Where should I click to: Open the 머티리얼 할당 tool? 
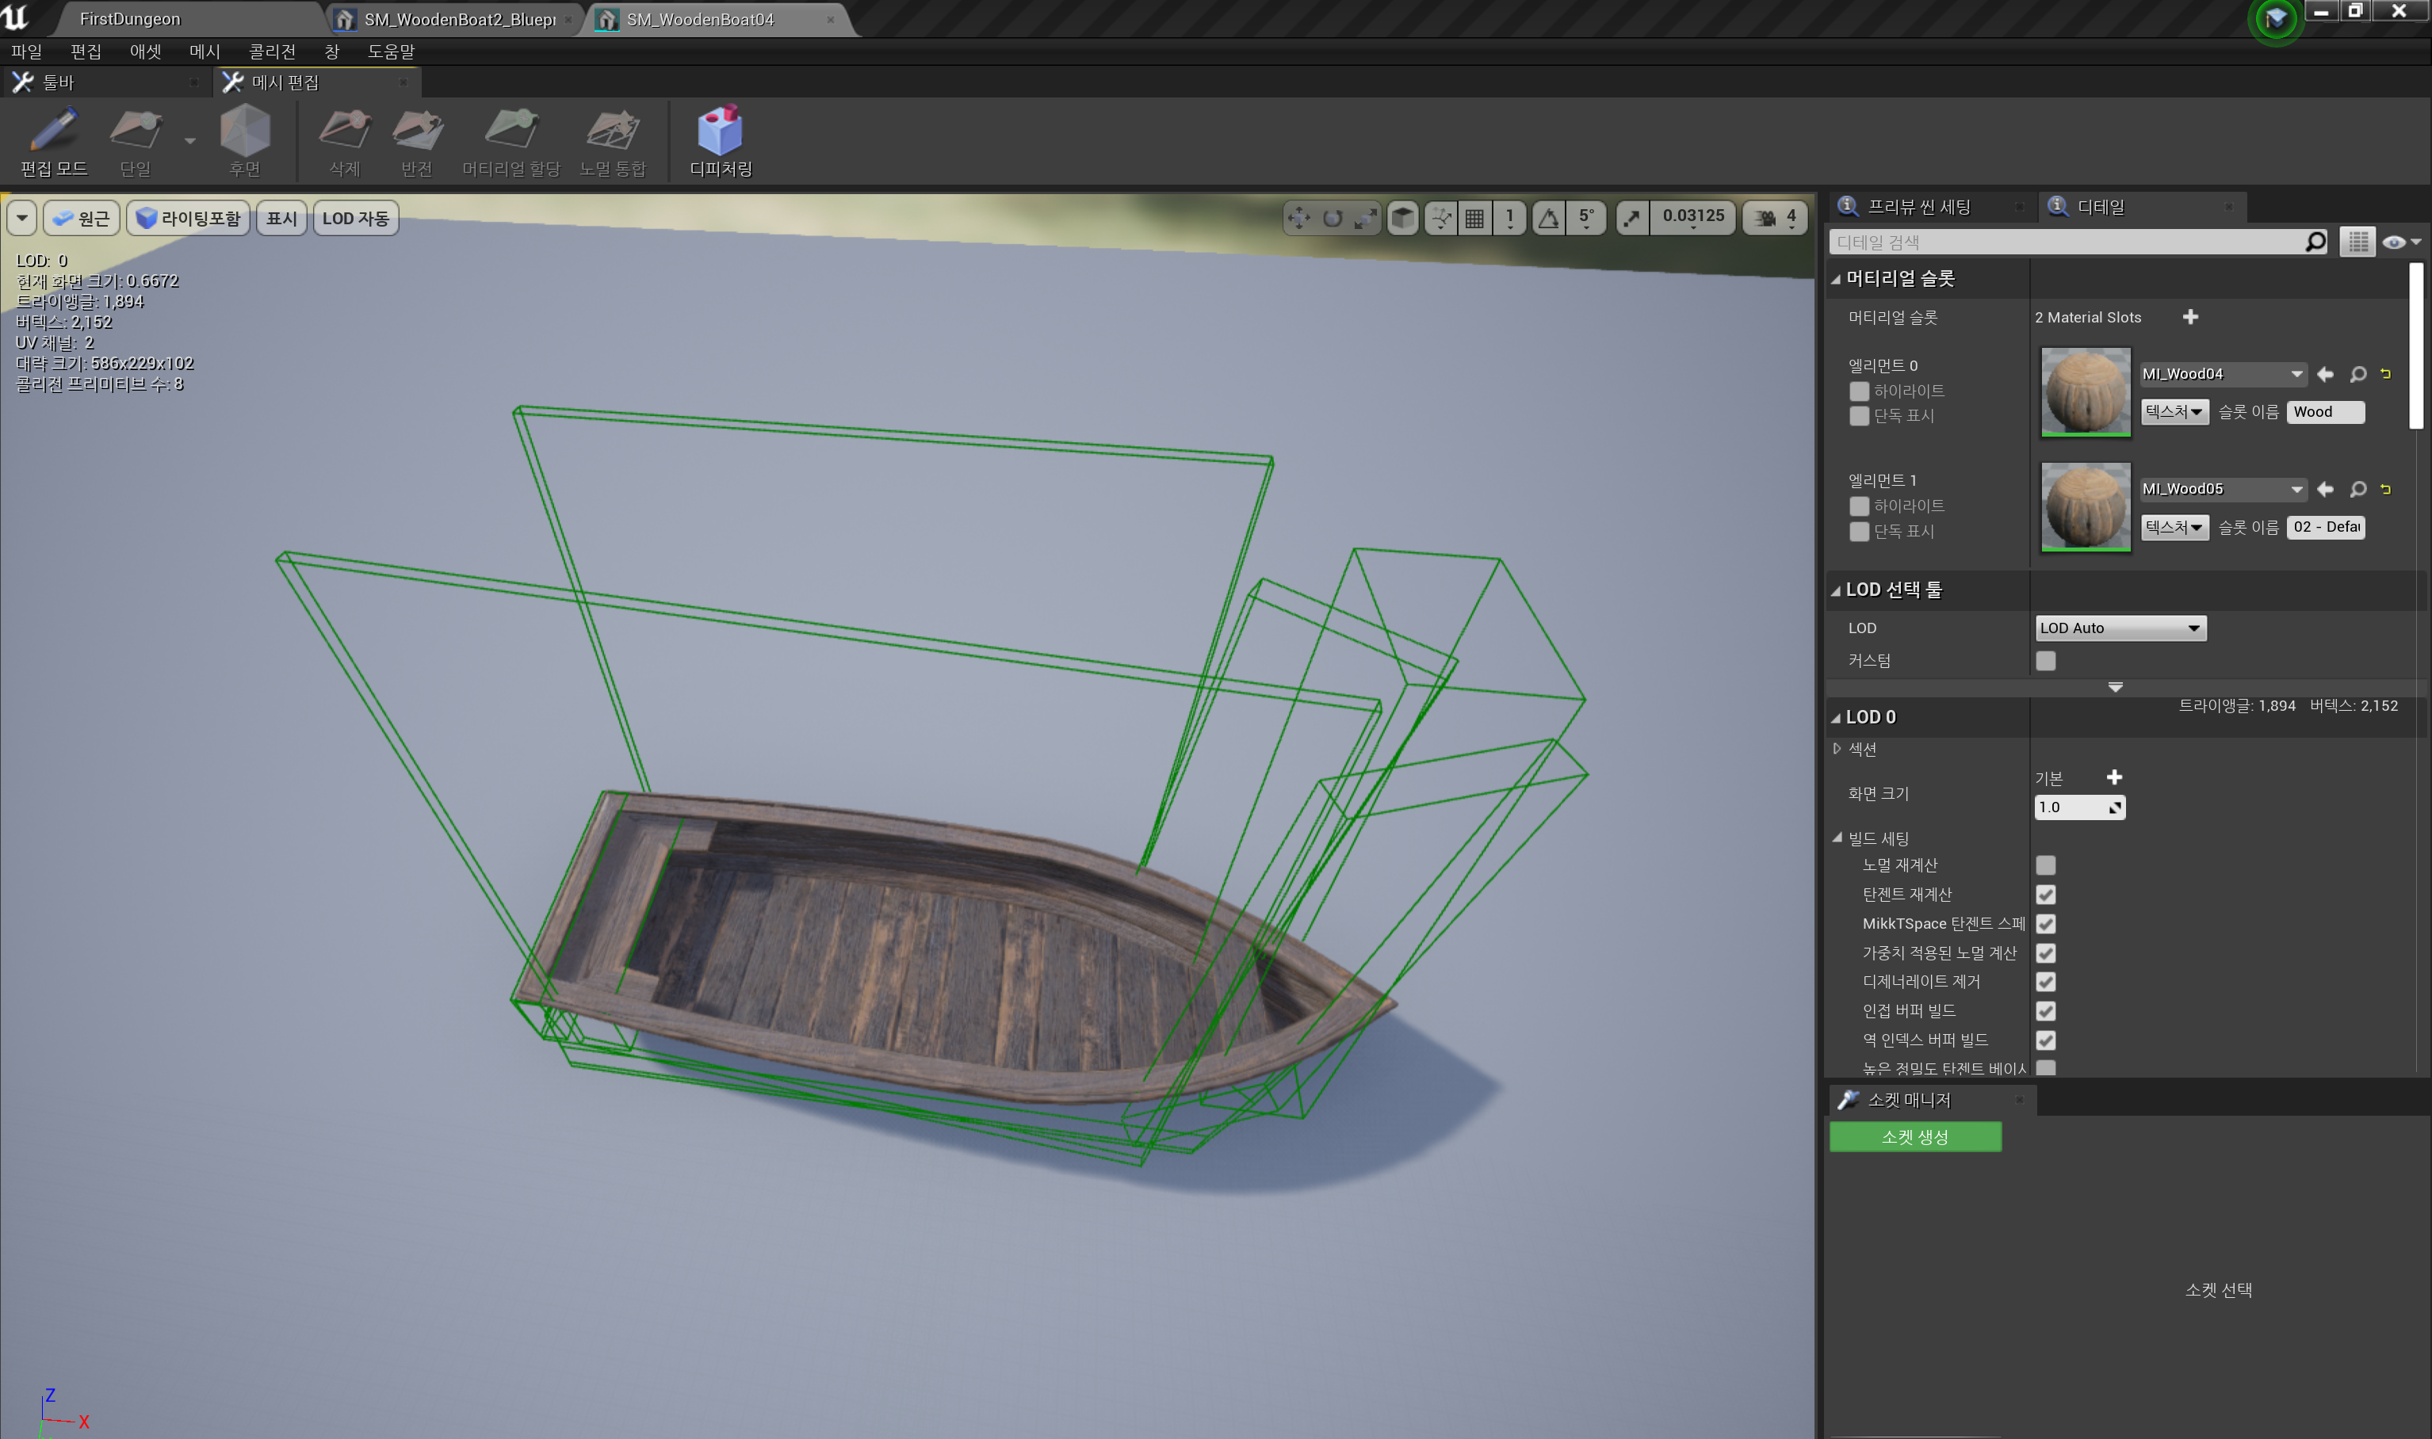click(511, 142)
